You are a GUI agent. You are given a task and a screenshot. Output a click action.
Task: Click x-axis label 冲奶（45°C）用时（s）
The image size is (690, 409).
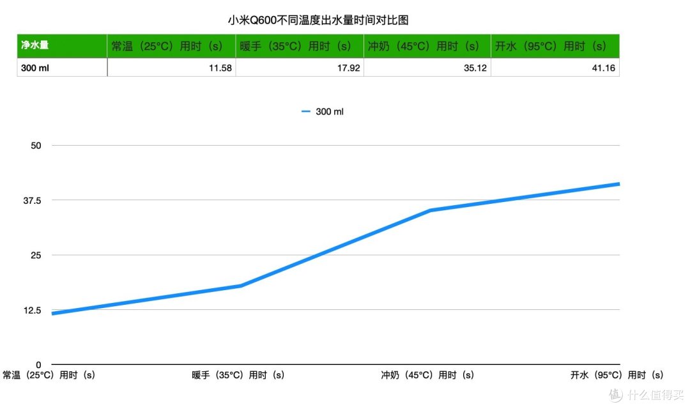point(427,375)
